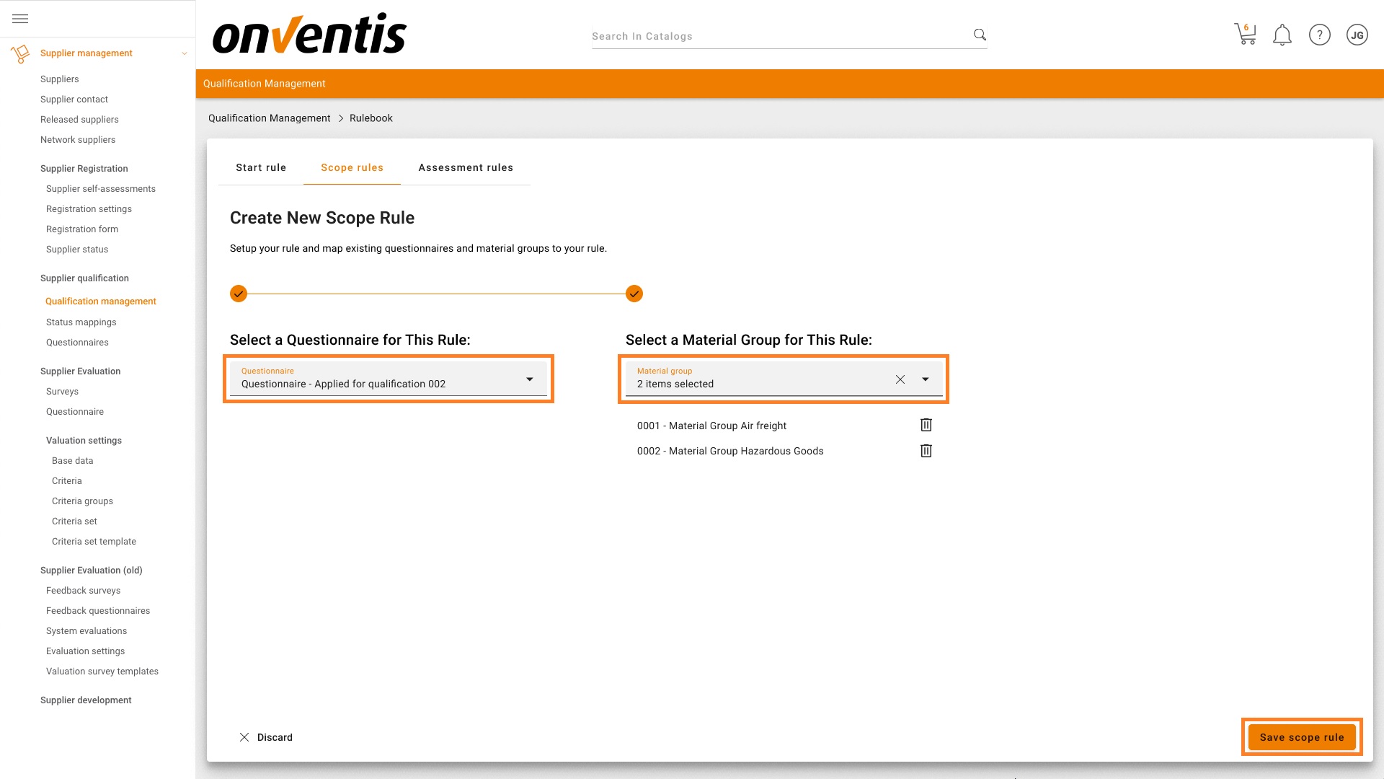Click the Save scope rule button
The image size is (1384, 779).
(1301, 737)
